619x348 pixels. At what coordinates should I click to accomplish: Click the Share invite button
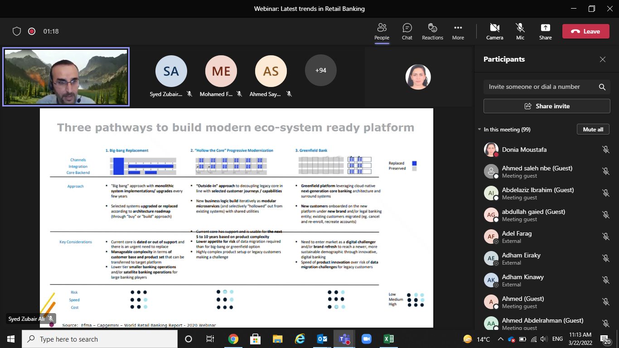click(546, 106)
